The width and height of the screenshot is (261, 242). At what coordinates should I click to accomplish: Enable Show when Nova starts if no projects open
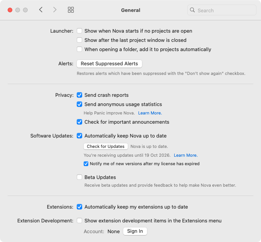click(x=79, y=31)
